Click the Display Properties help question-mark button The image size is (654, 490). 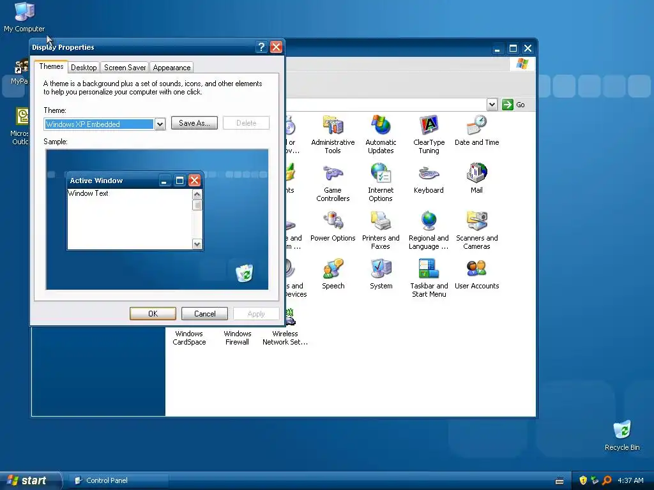coord(261,47)
